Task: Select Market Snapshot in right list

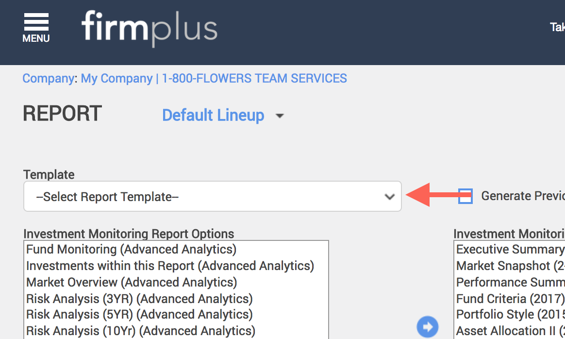Action: [510, 266]
